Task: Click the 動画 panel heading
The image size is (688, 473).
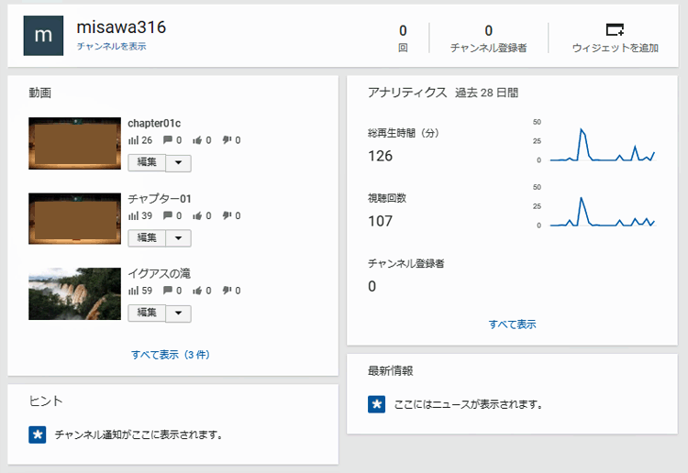Action: 40,93
